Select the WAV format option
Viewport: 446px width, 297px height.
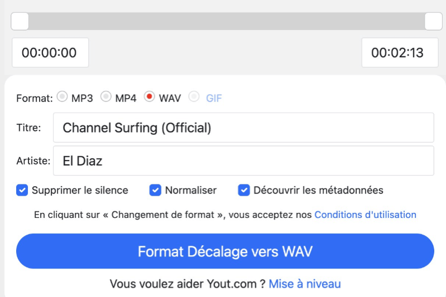[149, 97]
